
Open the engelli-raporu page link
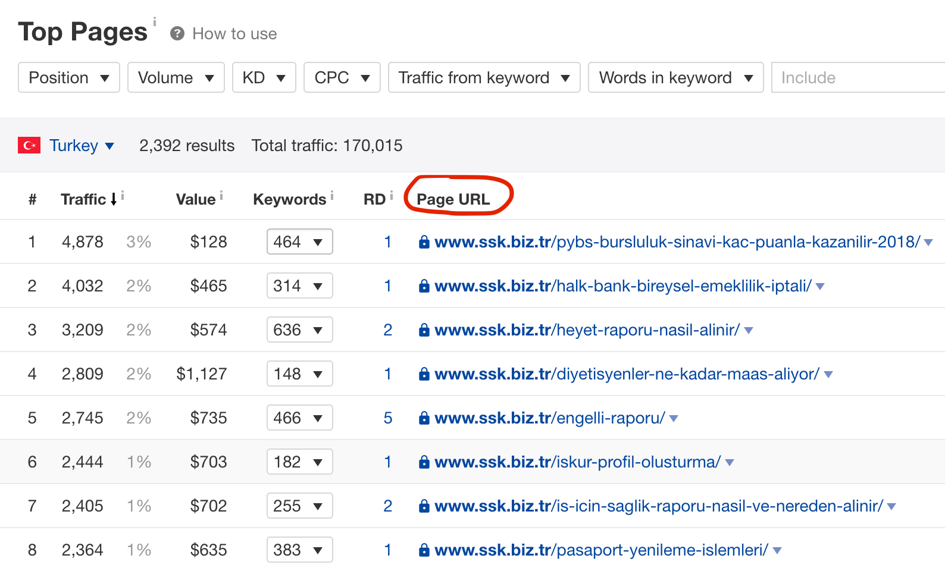click(550, 418)
